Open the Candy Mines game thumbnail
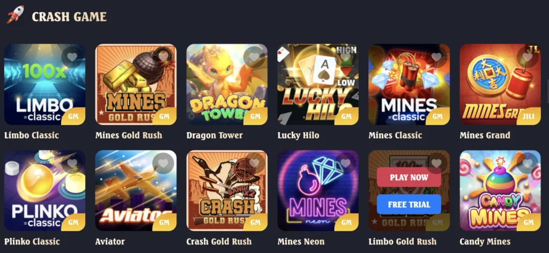 coord(500,190)
